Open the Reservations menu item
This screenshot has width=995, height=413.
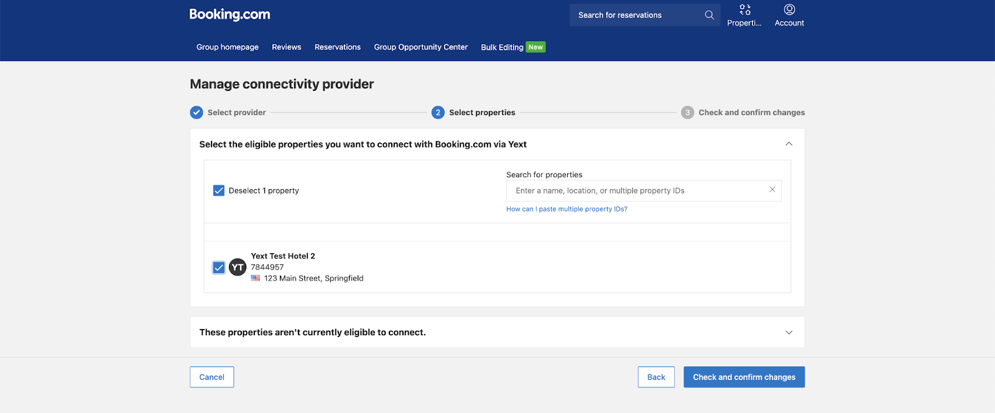[x=337, y=47]
